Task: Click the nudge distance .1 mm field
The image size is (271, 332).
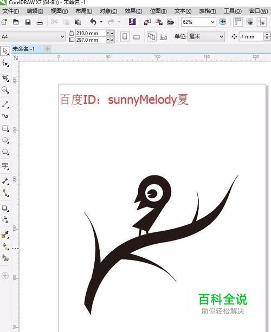Action: point(251,37)
